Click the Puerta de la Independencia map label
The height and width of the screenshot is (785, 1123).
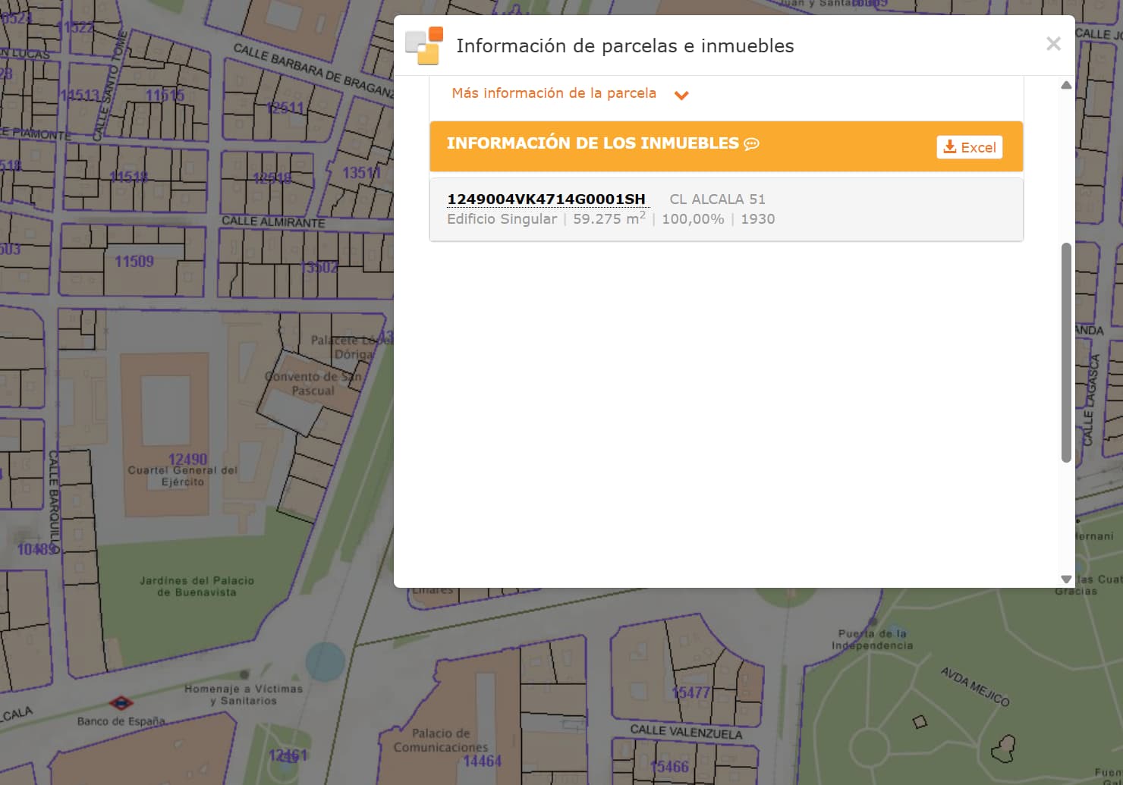coord(872,639)
